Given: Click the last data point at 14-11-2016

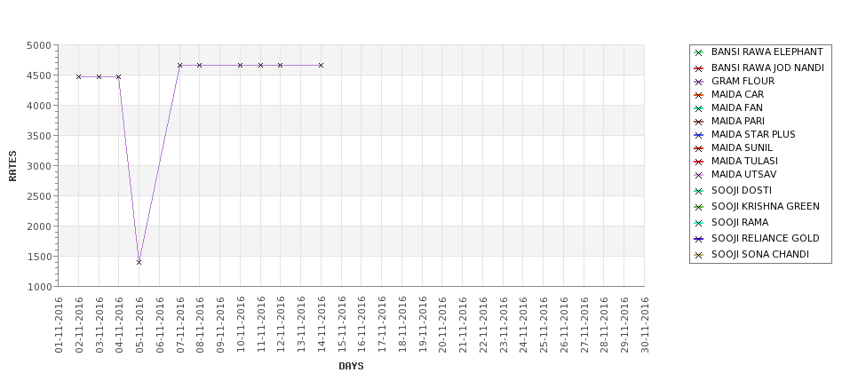Looking at the screenshot, I should [x=321, y=65].
